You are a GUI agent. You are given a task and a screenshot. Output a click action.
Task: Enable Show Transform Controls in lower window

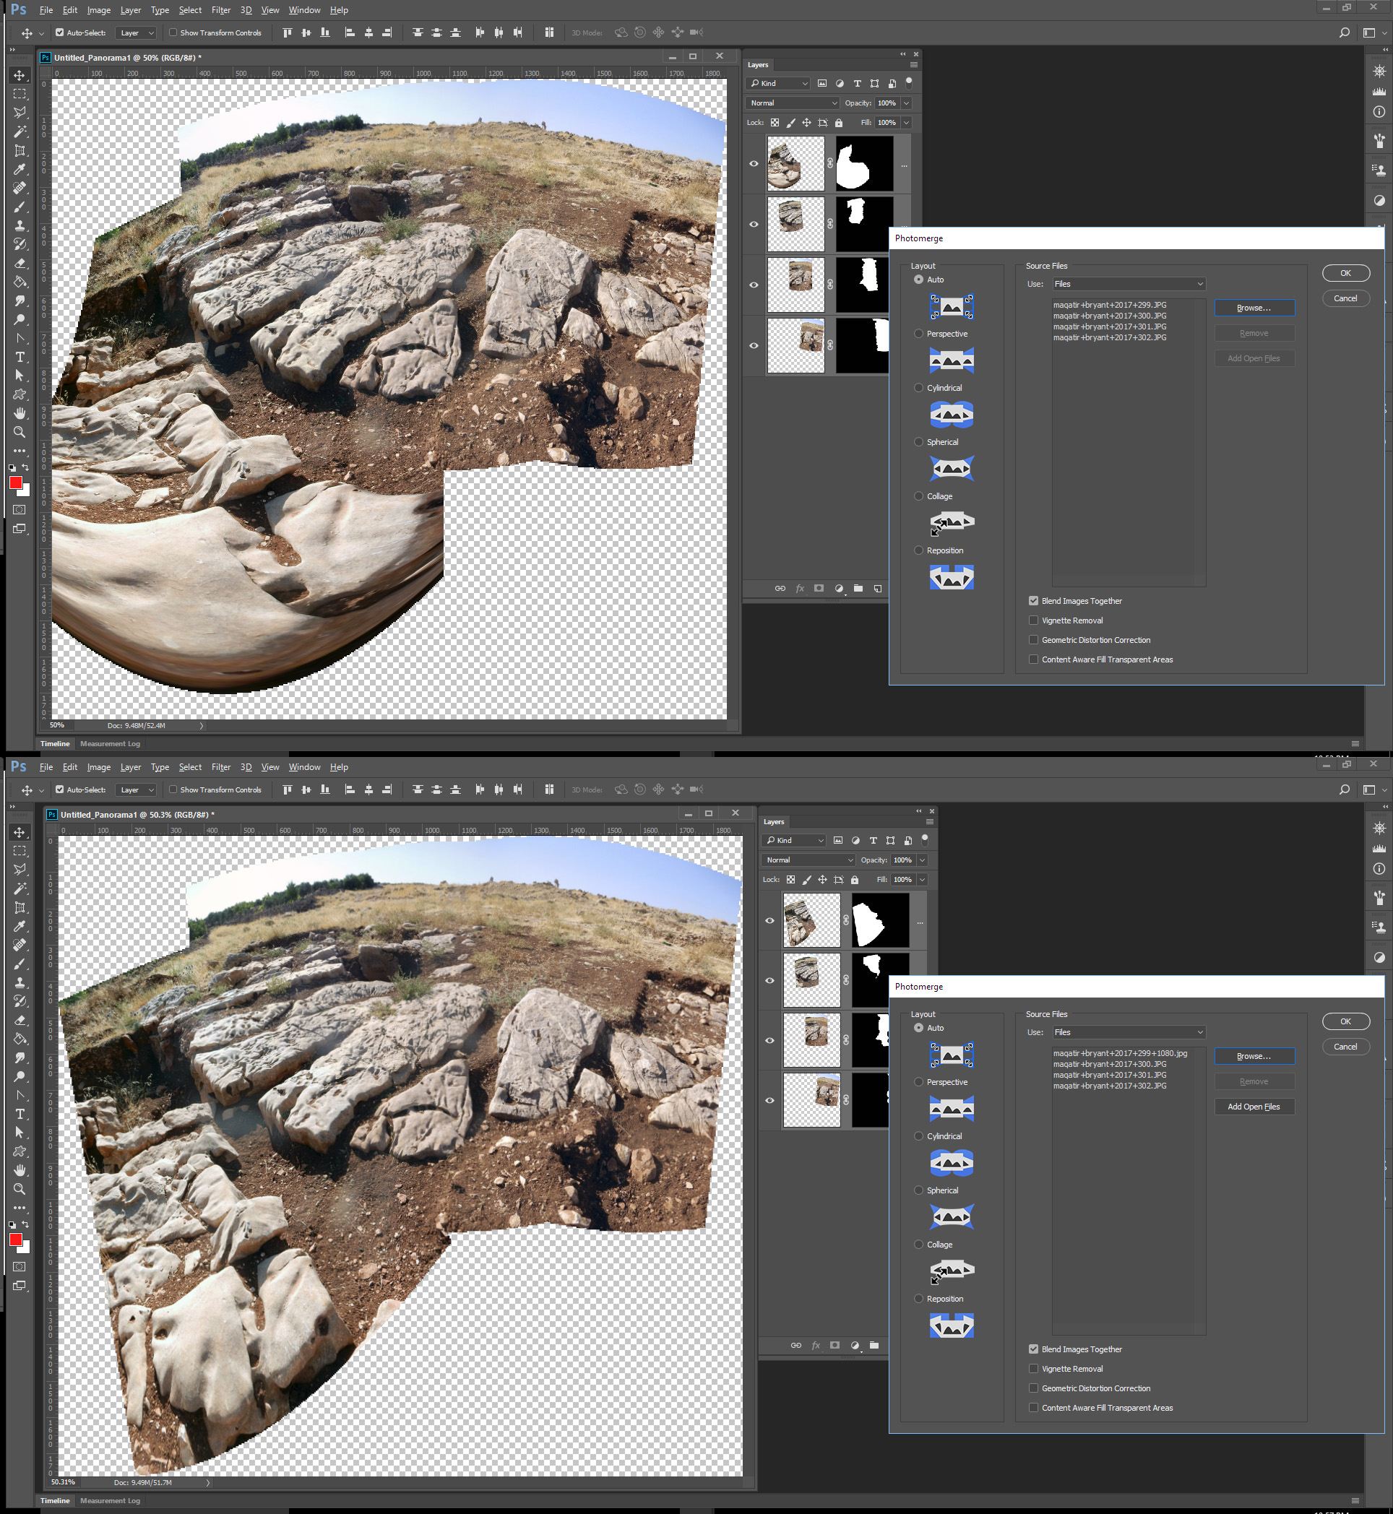173,790
